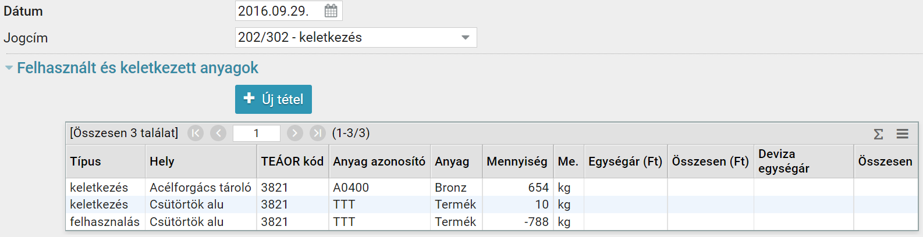Viewport: 923px width, 237px height.
Task: Click Egységár (Ft) column header
Action: pyautogui.click(x=625, y=161)
